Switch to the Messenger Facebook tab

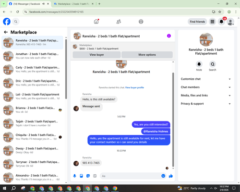point(26,4)
